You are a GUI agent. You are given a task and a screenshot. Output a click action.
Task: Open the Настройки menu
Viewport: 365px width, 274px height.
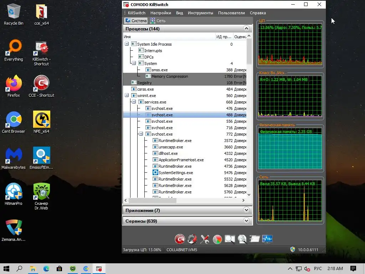(161, 13)
